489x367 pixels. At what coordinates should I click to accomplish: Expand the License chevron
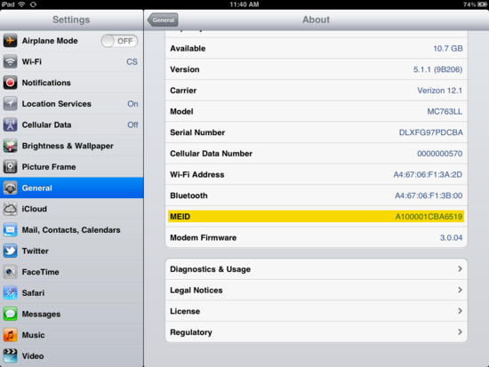tap(460, 311)
